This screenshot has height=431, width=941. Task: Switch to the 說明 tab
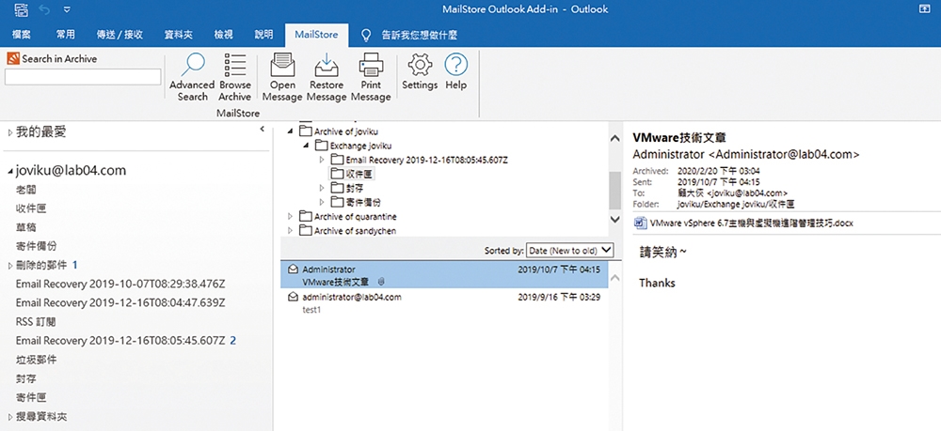[x=264, y=35]
